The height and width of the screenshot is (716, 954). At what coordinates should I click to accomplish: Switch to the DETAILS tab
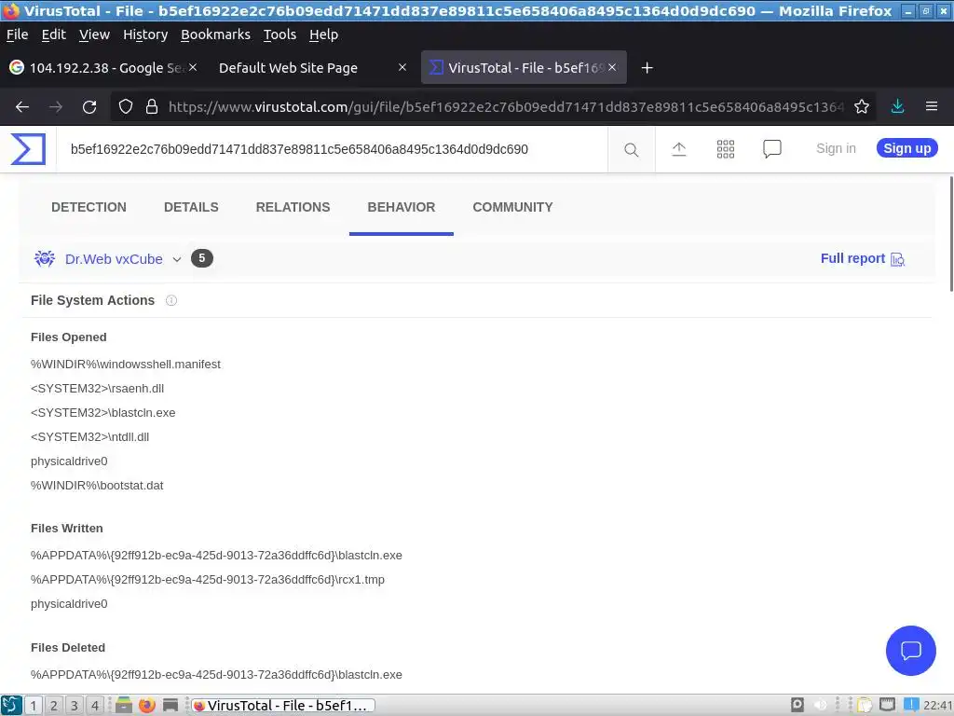coord(191,207)
